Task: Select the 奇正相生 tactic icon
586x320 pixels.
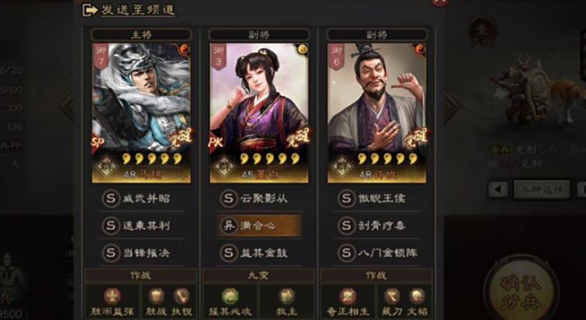Action: 348,297
